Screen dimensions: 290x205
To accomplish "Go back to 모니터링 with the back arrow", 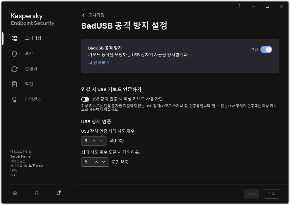I will pos(83,15).
